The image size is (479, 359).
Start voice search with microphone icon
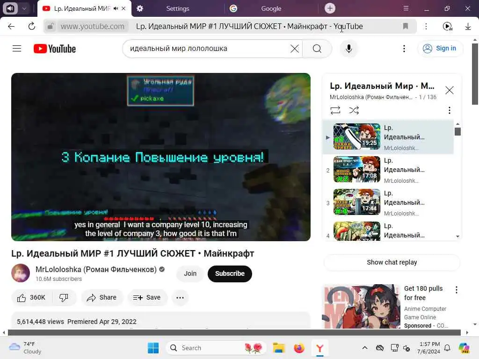[348, 49]
